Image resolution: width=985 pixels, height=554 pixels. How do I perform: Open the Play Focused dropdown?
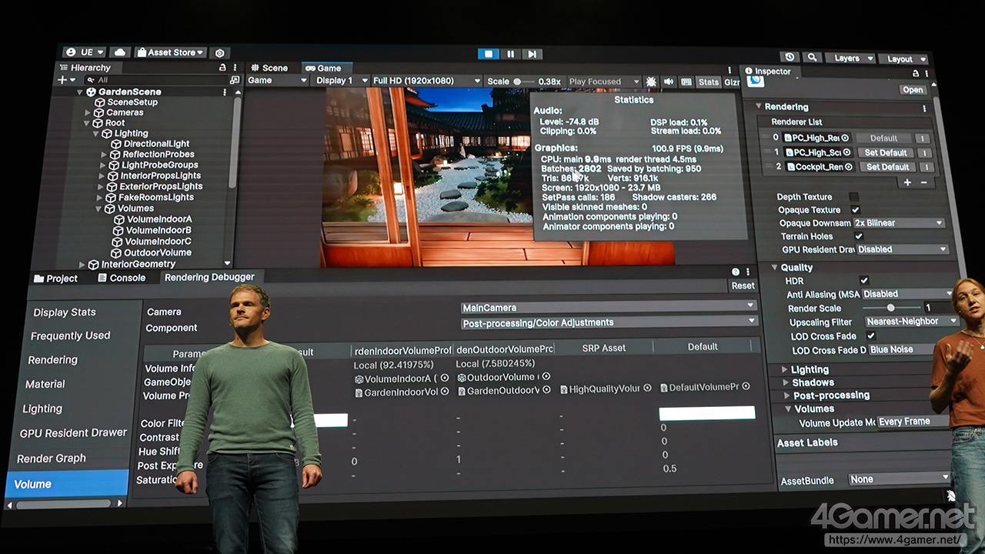click(x=603, y=82)
